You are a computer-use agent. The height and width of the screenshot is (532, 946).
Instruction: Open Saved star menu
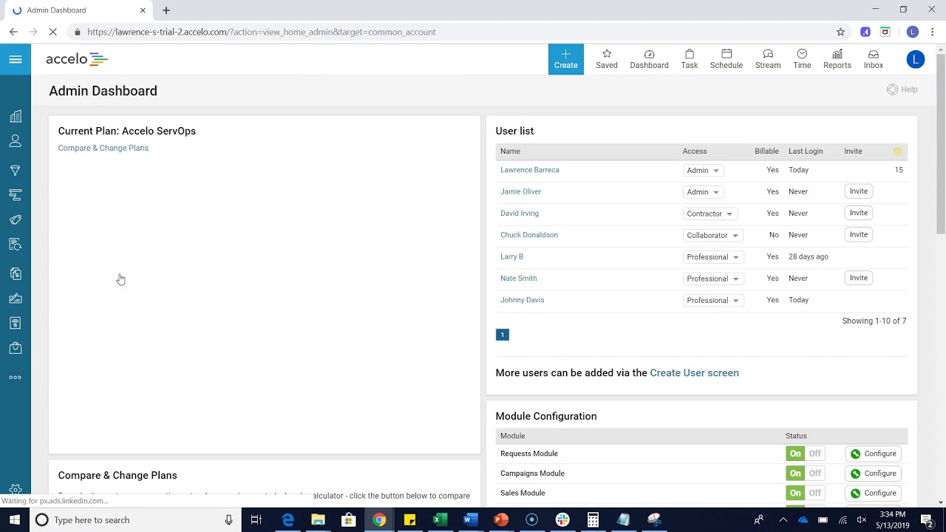(x=607, y=59)
